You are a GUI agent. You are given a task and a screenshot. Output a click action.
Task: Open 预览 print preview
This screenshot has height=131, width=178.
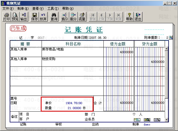point(15,17)
